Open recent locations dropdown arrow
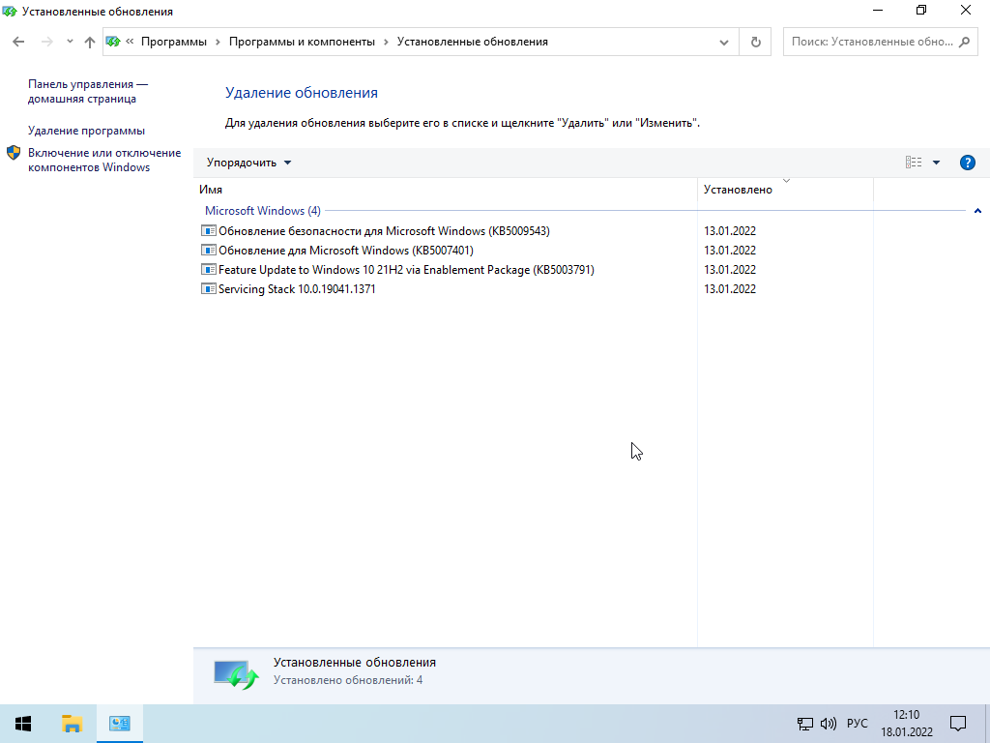Viewport: 990px width, 743px height. coord(70,42)
